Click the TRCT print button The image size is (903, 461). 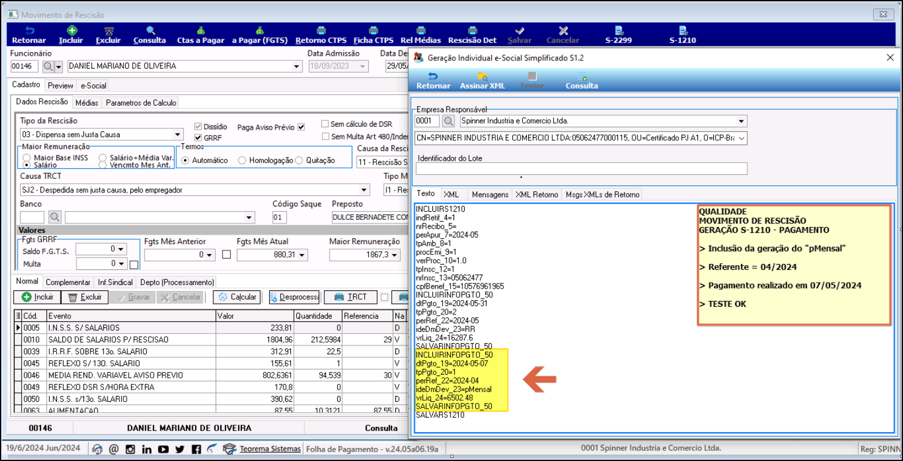tap(350, 297)
